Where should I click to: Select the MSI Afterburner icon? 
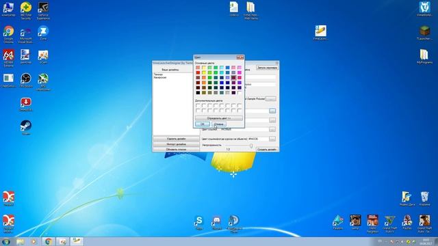click(43, 82)
